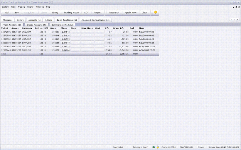Open the Summary (-2,513.21) sub-tab
This screenshot has height=150, width=241.
62,25
